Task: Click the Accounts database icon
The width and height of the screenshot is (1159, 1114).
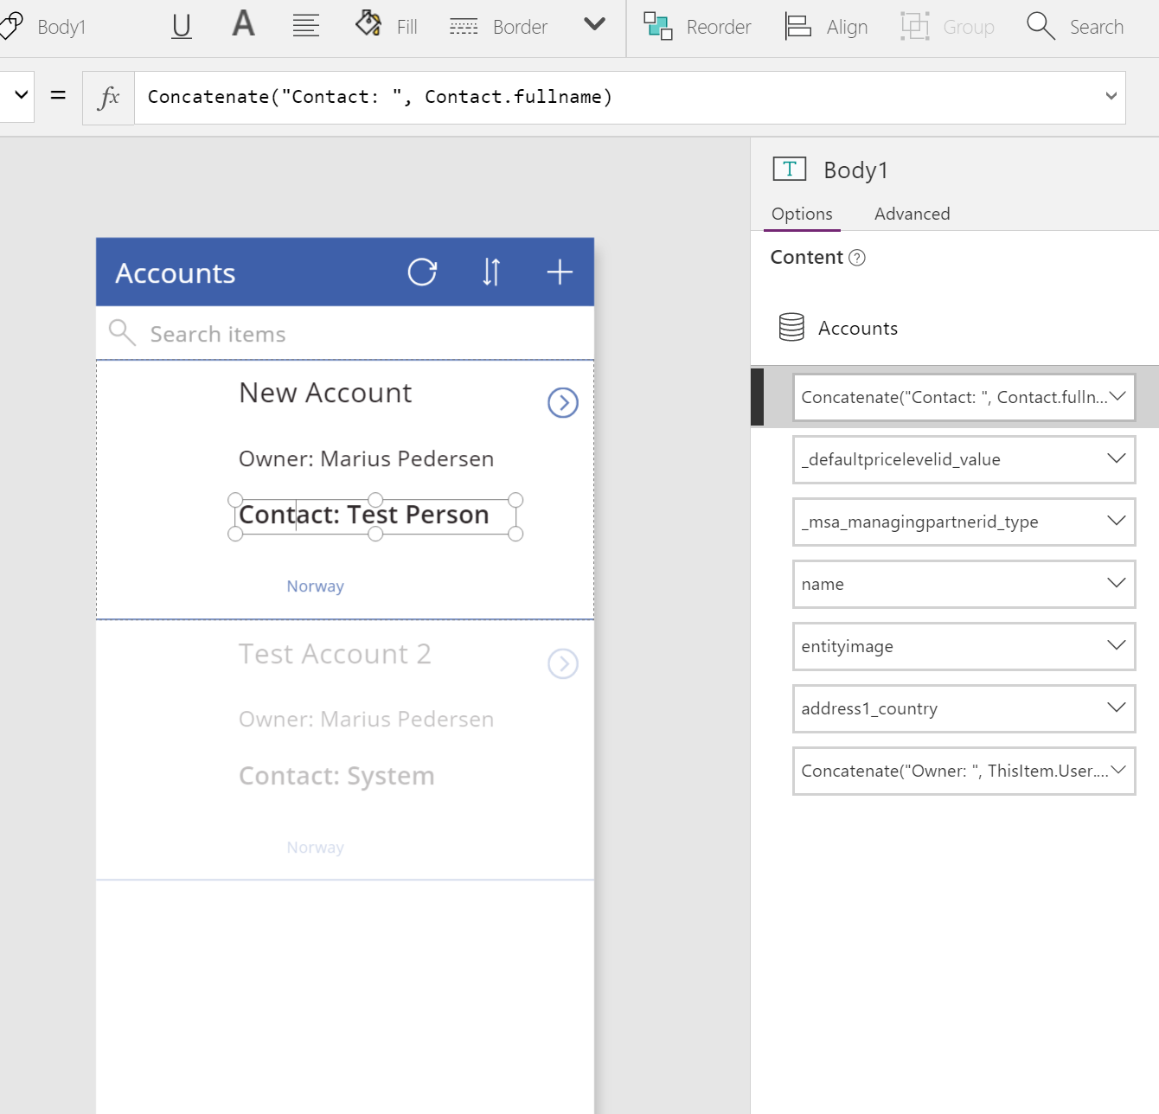Action: pyautogui.click(x=791, y=327)
